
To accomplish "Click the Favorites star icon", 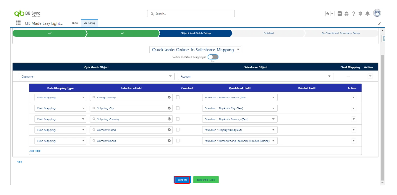I will tap(327, 14).
